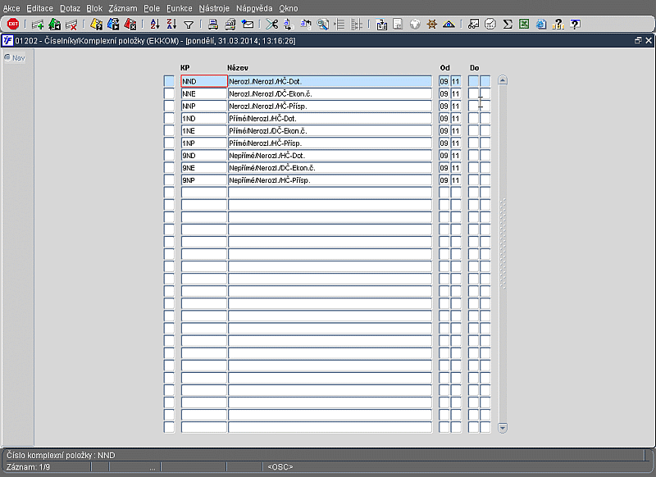Image resolution: width=656 pixels, height=477 pixels.
Task: Click the KP field containing 1NE
Action: pos(204,130)
